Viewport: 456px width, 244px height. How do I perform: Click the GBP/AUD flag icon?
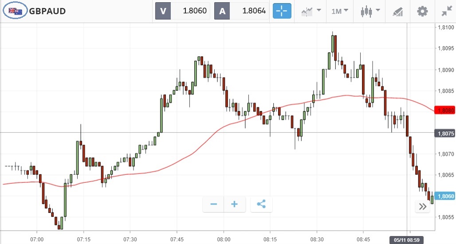point(16,11)
